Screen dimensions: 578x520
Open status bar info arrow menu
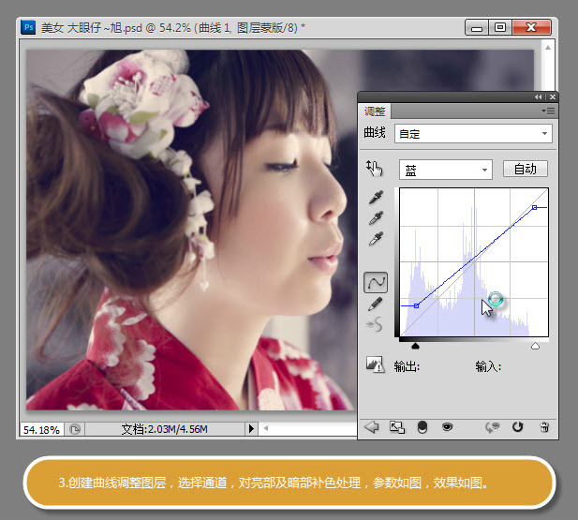(251, 428)
